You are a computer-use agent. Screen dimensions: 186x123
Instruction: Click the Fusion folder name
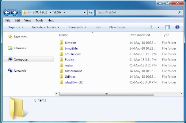point(69,60)
